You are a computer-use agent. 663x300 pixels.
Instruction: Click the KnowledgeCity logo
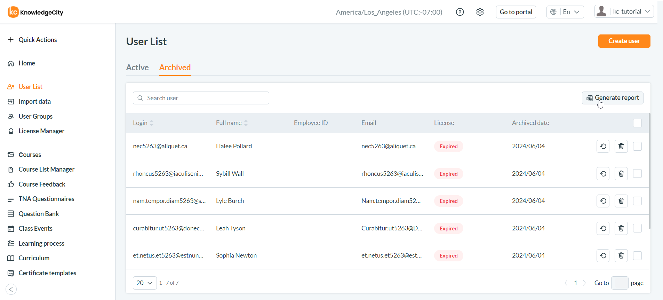(35, 12)
